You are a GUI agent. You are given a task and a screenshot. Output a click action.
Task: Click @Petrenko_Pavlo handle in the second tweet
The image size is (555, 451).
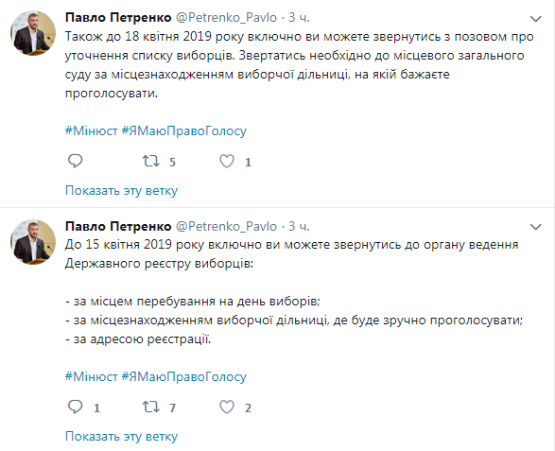tap(226, 226)
